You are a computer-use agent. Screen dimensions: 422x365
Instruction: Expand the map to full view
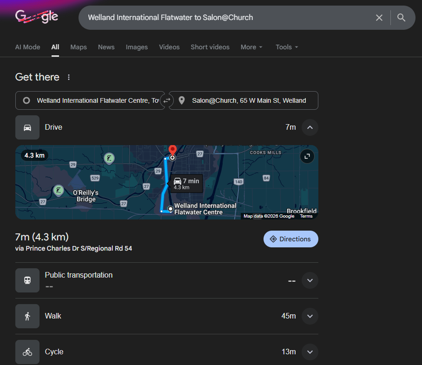(307, 156)
